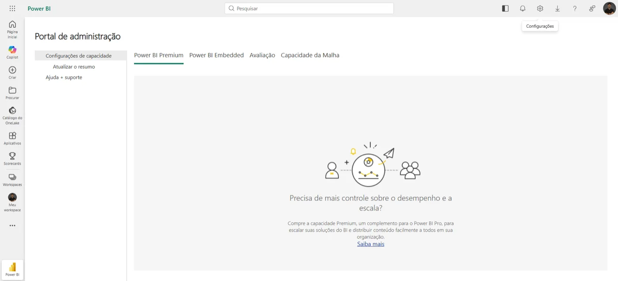This screenshot has width=618, height=281.
Task: Open Workspaces in the sidebar
Action: (x=12, y=180)
